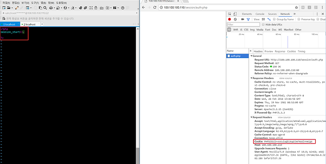Close the request details pane

(x=250, y=51)
